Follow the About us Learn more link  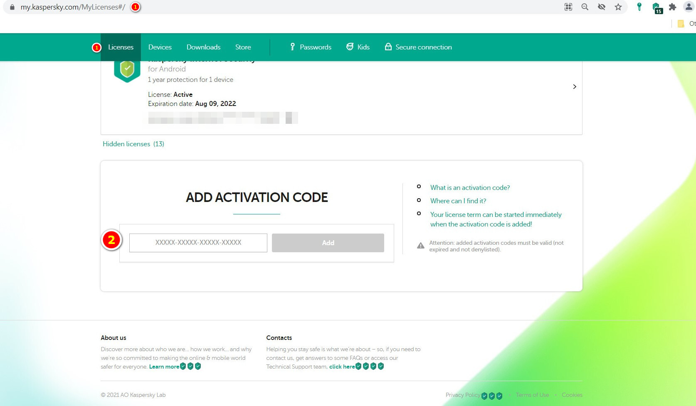(164, 367)
